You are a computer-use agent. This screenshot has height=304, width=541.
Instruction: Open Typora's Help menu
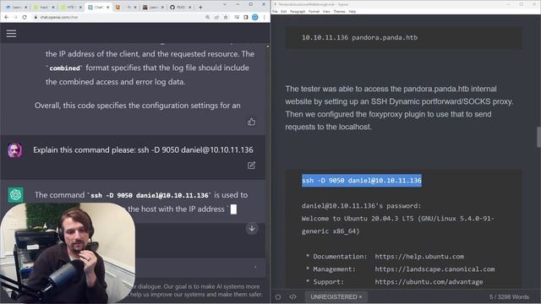pyautogui.click(x=352, y=11)
